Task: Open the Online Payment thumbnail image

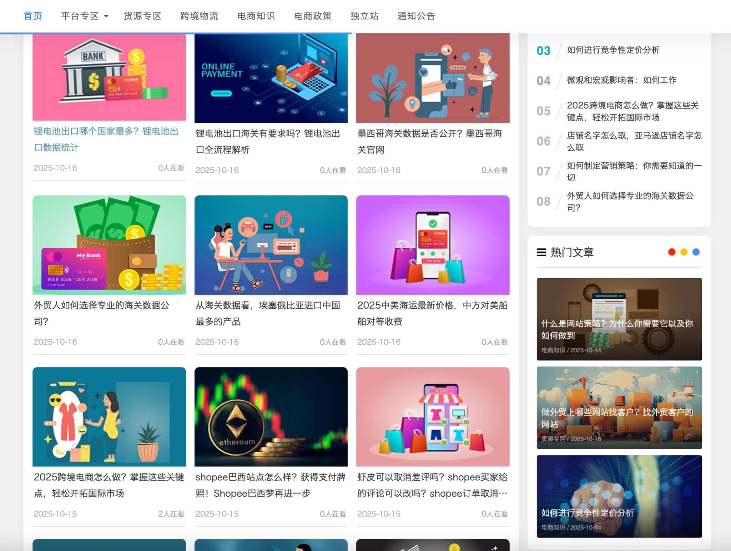Action: (x=271, y=78)
